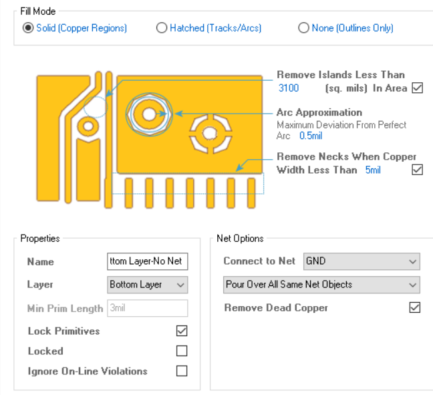Edit the 5mil neck width value

(x=373, y=170)
